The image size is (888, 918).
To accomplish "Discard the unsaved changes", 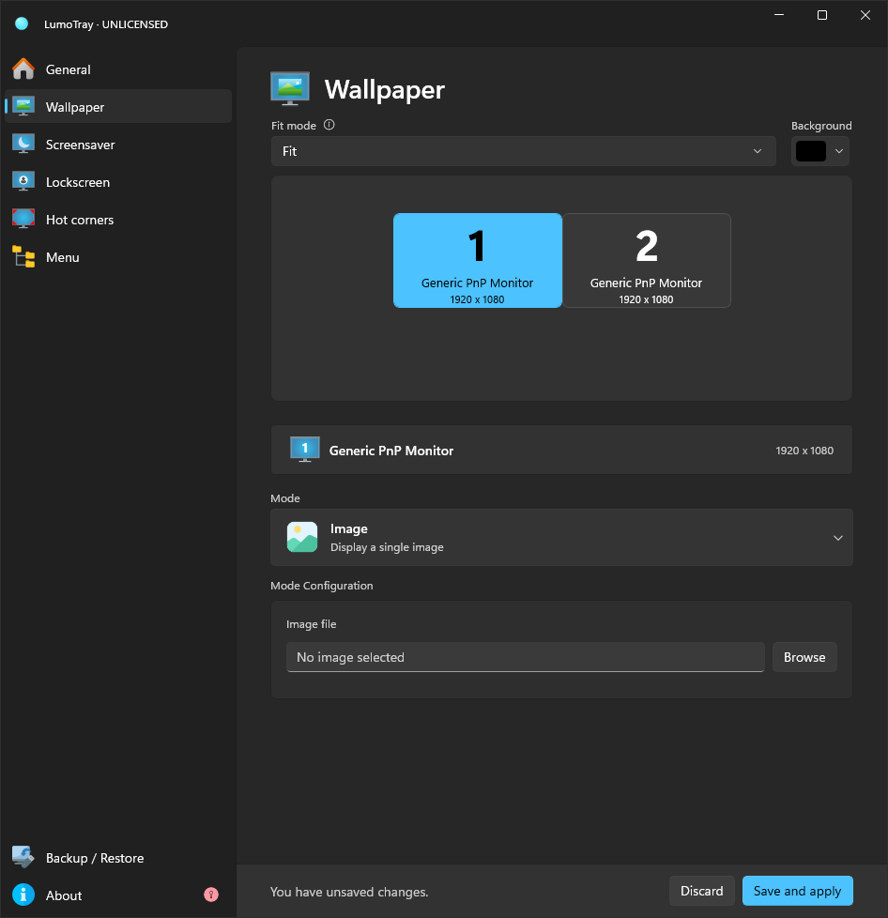I will (x=701, y=891).
